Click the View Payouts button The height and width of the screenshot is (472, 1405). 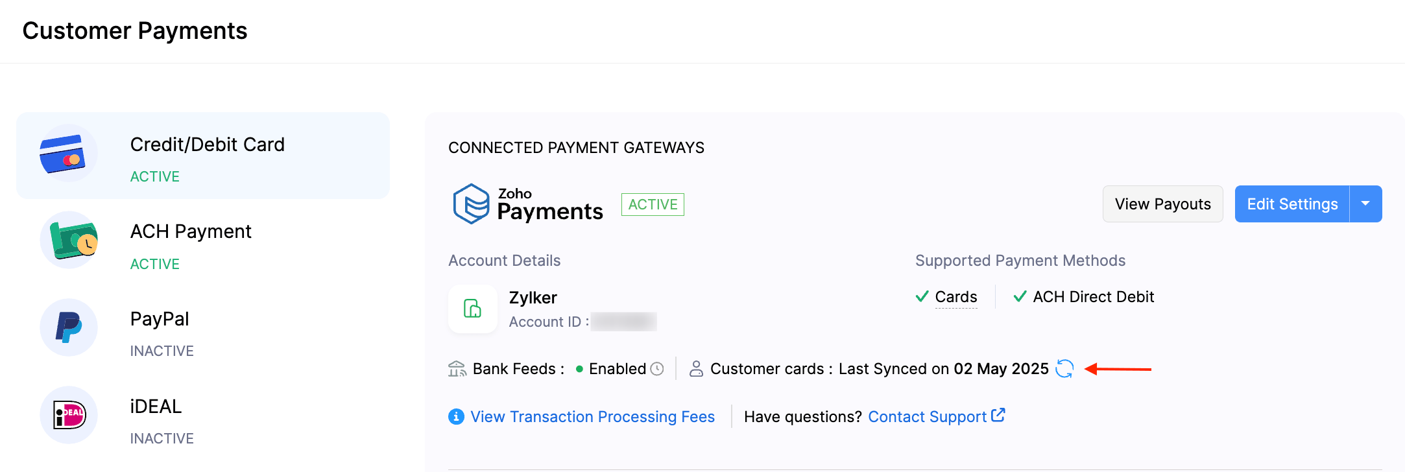tap(1162, 204)
